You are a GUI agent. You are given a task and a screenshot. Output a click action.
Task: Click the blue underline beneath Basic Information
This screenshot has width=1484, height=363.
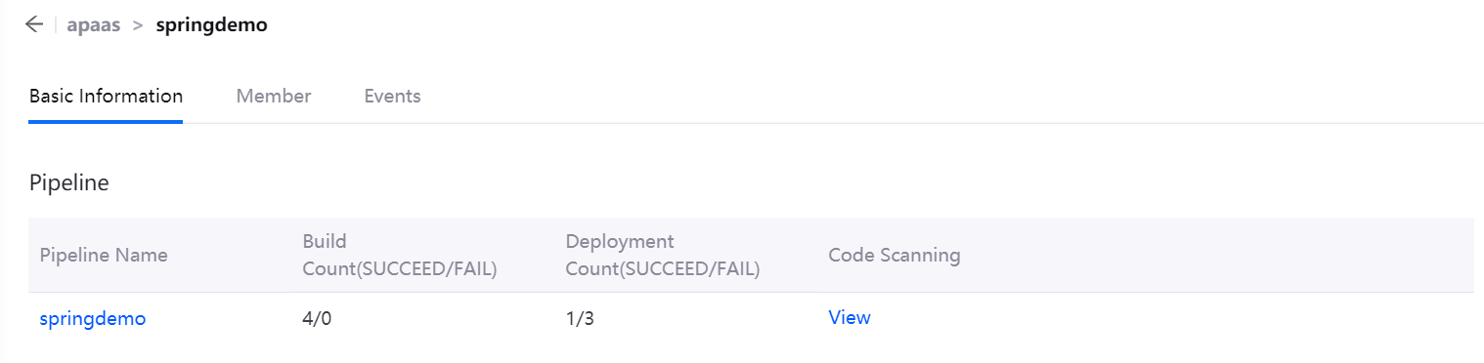[106, 122]
